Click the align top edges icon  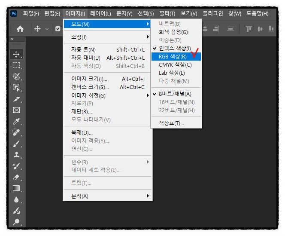249,29
